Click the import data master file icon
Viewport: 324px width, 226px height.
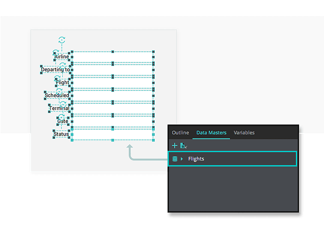pyautogui.click(x=184, y=145)
